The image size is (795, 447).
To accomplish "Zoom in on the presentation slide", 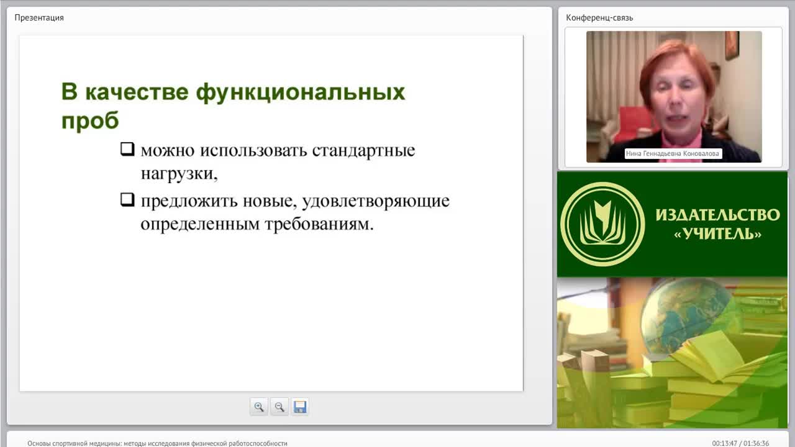I will pos(259,407).
